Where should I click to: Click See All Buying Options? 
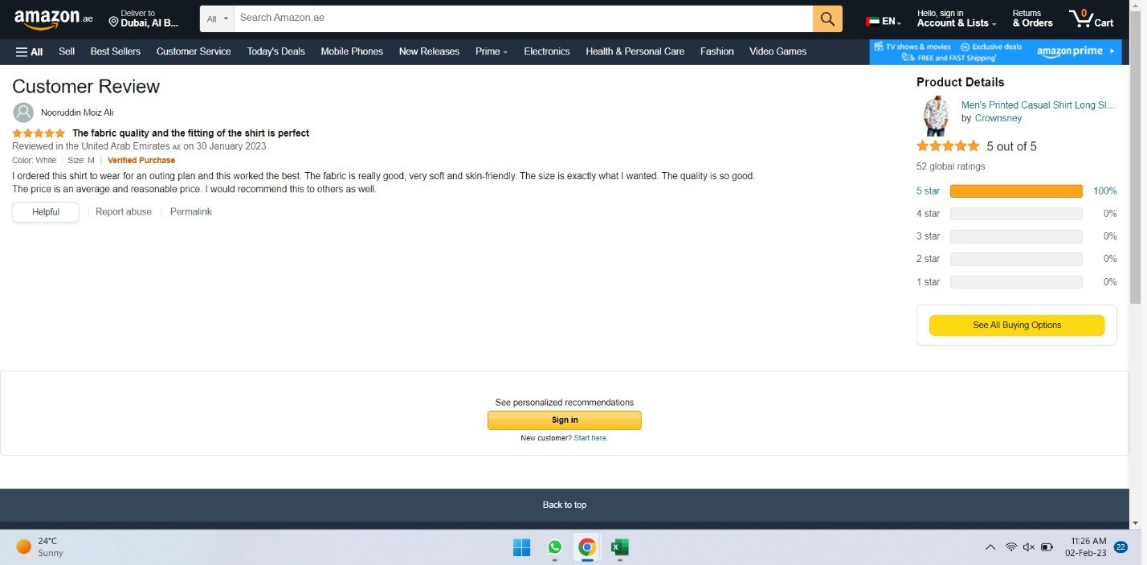1017,325
